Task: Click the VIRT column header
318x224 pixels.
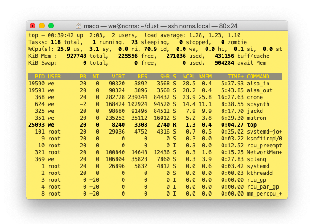Action: (118, 77)
